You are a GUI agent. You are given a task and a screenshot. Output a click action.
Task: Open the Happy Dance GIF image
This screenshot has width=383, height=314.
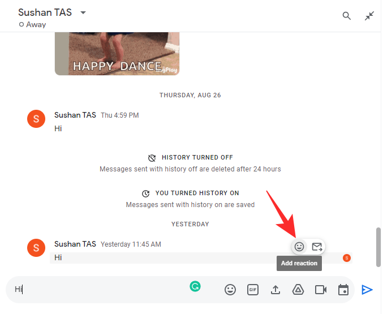pos(117,54)
